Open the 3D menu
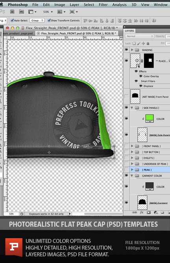The image size is (170, 263). 134,4
